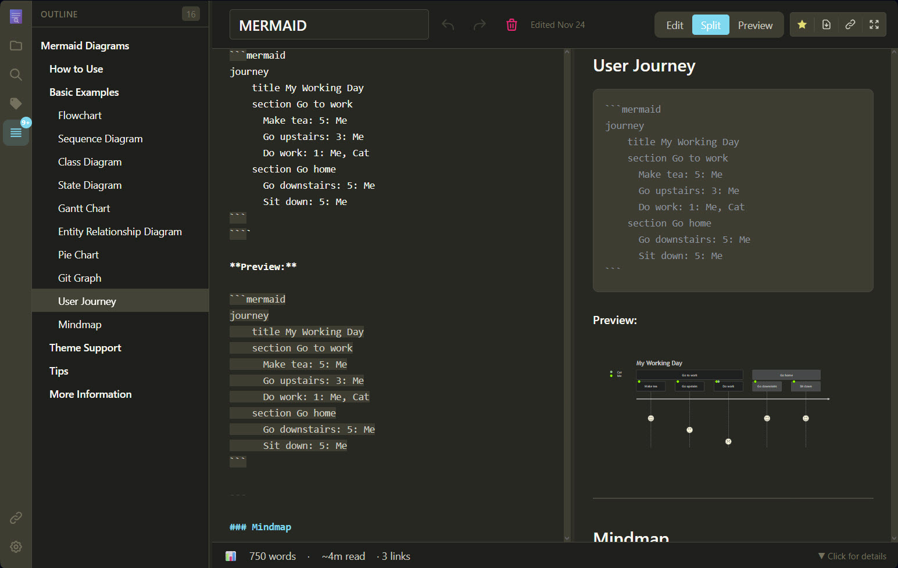Open settings via the gear icon

[x=16, y=547]
